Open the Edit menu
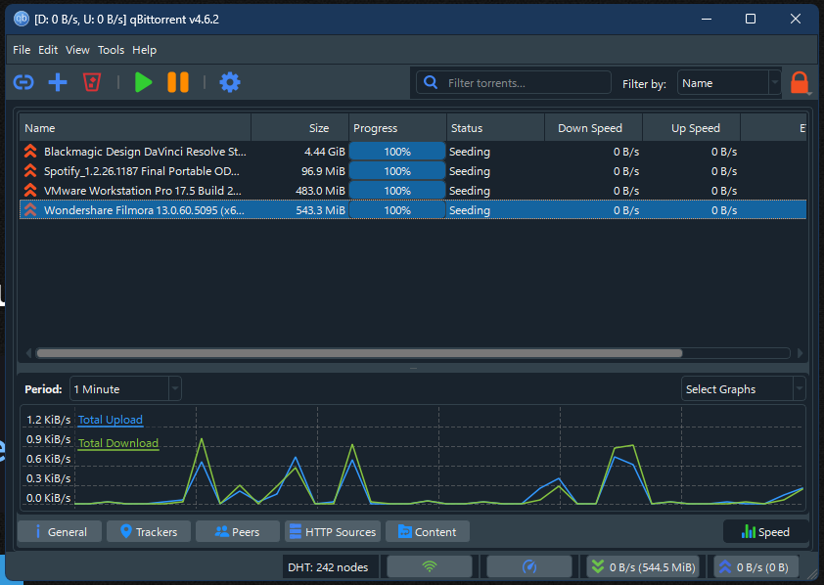Viewport: 824px width, 585px height. 48,50
